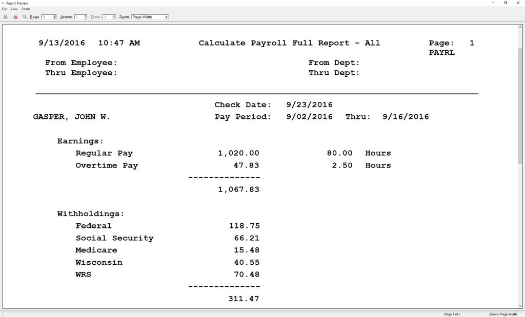Select a different zoom level from the combo box
Image resolution: width=525 pixels, height=317 pixels.
pos(149,17)
